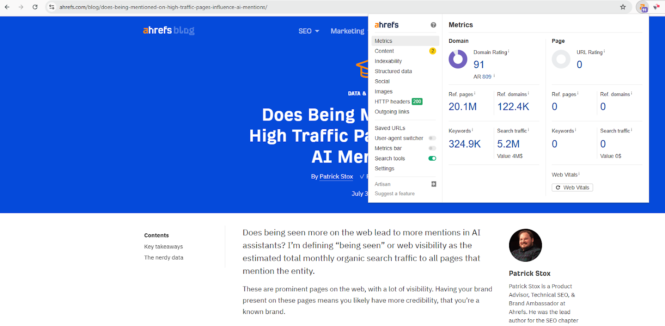Click the info icon next to Domain Rating
The width and height of the screenshot is (665, 326).
509,51
